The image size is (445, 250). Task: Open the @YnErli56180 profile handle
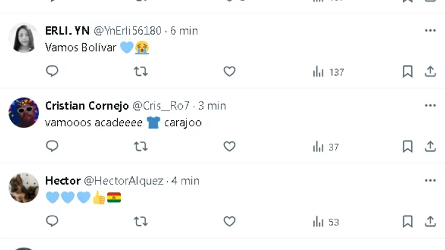tap(127, 31)
